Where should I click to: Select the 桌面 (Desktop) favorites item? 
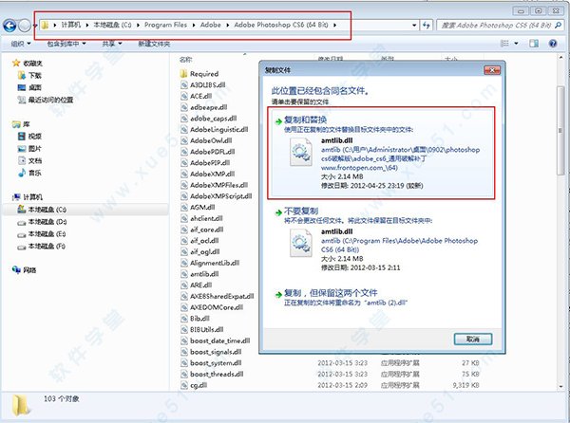(x=34, y=85)
